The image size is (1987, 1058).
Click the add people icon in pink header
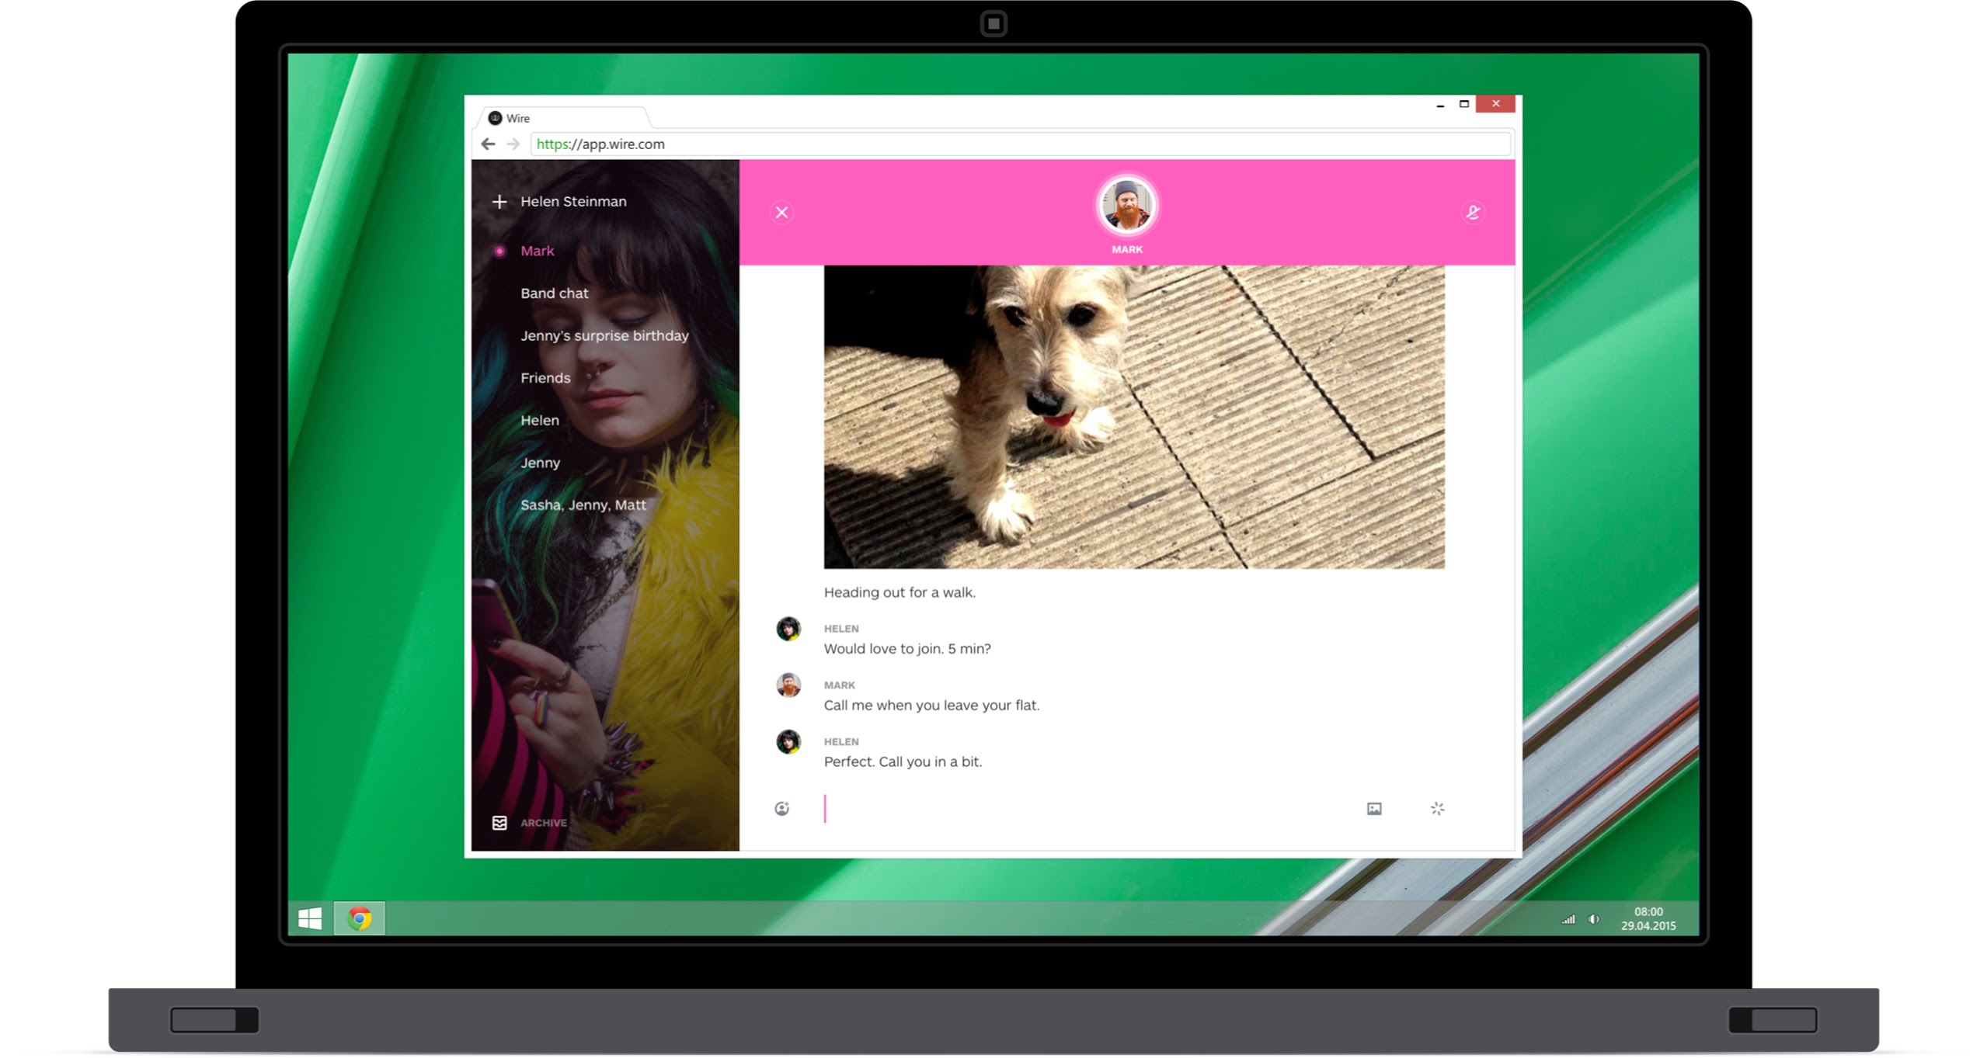(x=1472, y=213)
